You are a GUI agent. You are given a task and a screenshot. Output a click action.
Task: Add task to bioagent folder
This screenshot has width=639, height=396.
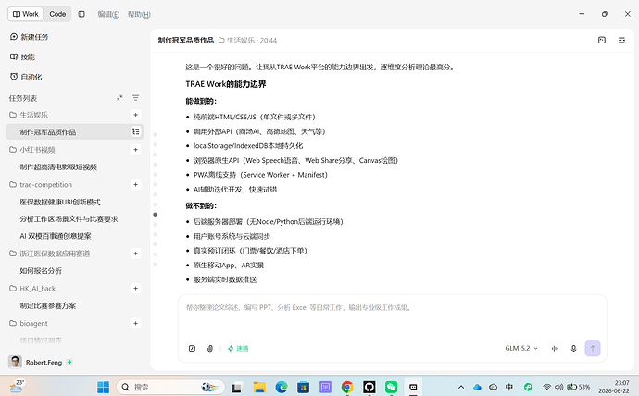tap(136, 324)
